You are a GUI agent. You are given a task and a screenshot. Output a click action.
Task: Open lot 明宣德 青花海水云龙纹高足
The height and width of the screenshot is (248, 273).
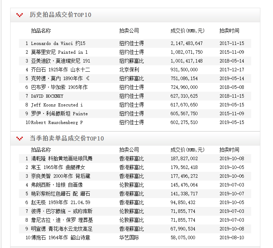(x=62, y=229)
